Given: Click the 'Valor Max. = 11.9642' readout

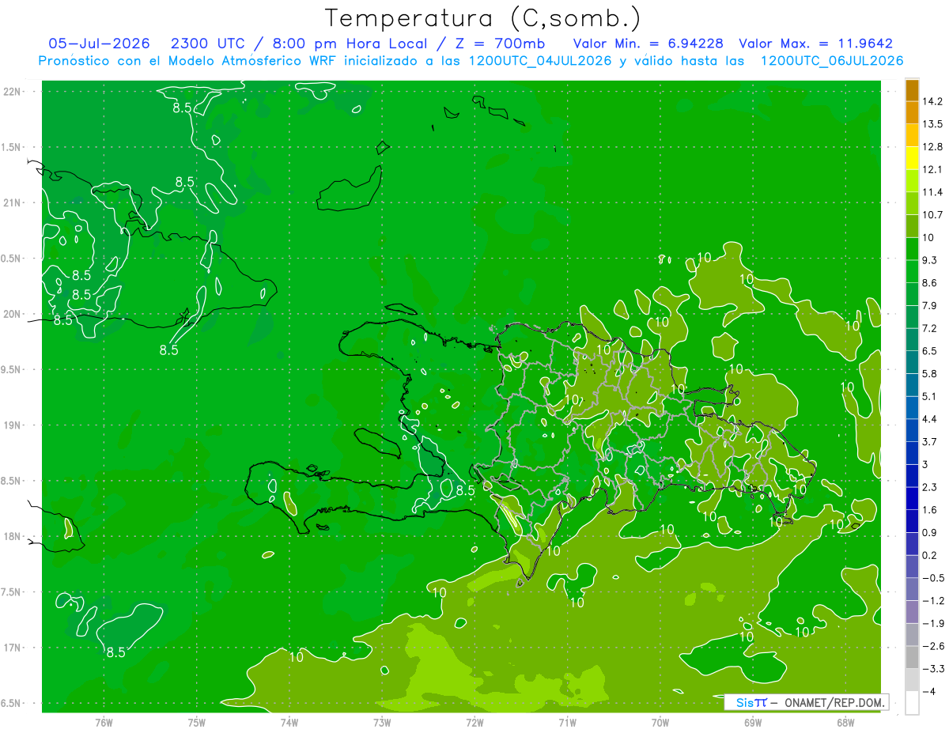Looking at the screenshot, I should click(815, 43).
